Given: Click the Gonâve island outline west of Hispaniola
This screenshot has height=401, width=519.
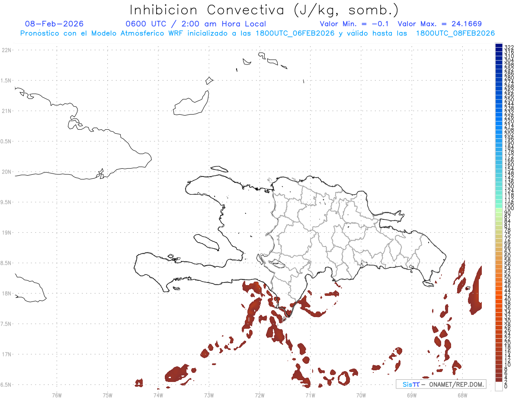Looking at the screenshot, I should (x=207, y=242).
